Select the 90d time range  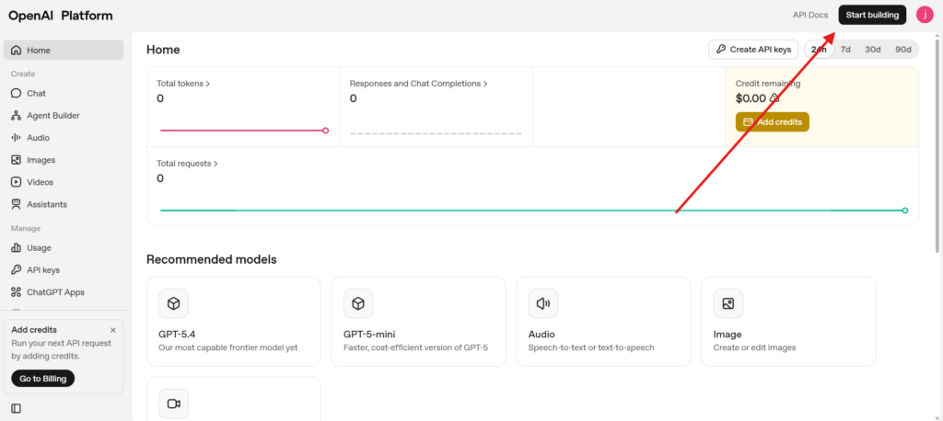click(x=903, y=50)
